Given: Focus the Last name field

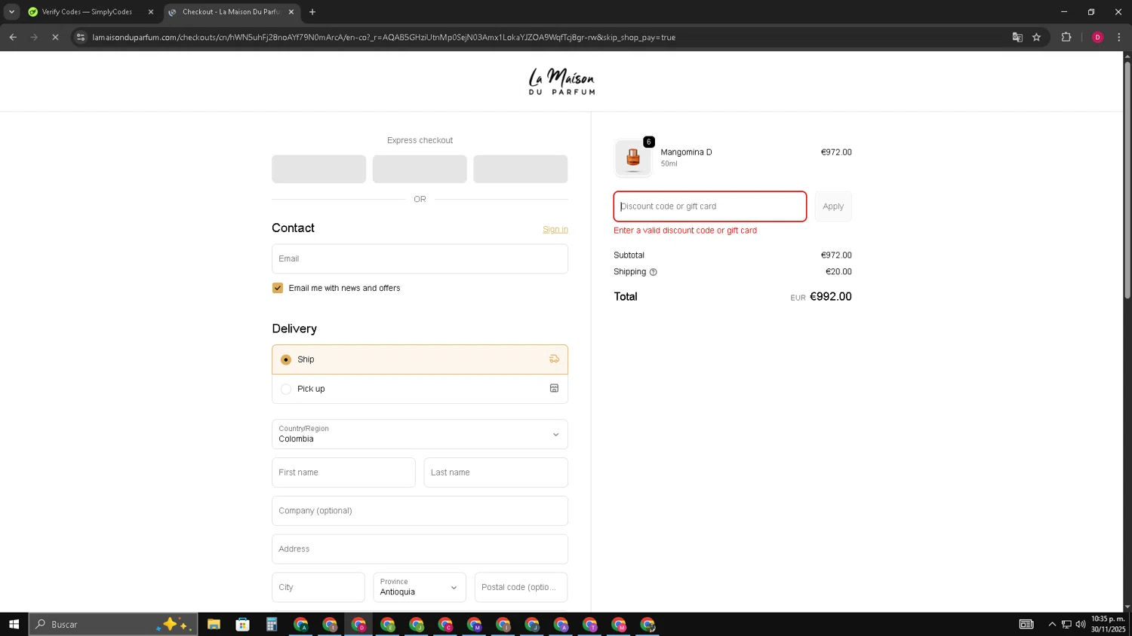Looking at the screenshot, I should [496, 472].
